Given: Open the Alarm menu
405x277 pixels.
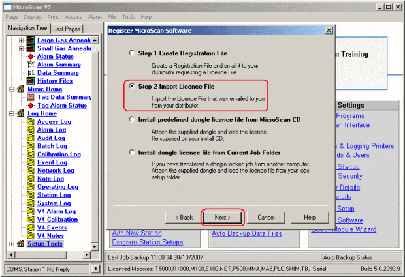Looking at the screenshot, I should tap(95, 17).
